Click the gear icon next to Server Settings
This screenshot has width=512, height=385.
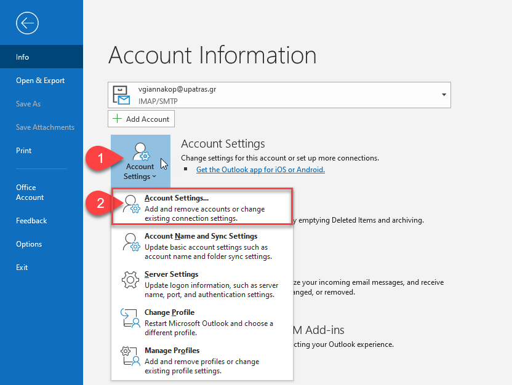pyautogui.click(x=130, y=280)
